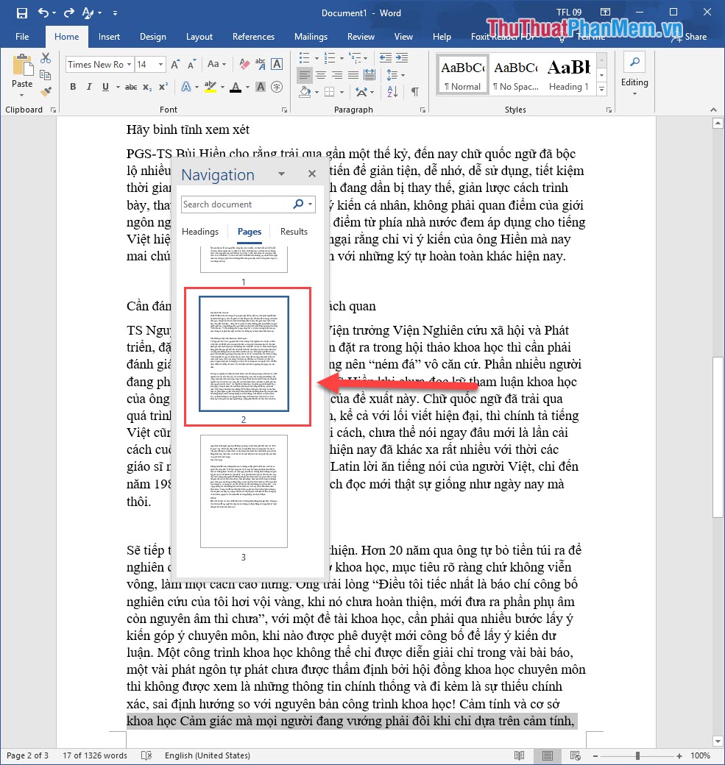Image resolution: width=725 pixels, height=765 pixels.
Task: Open Navigation pane task options arrow
Action: tap(282, 174)
